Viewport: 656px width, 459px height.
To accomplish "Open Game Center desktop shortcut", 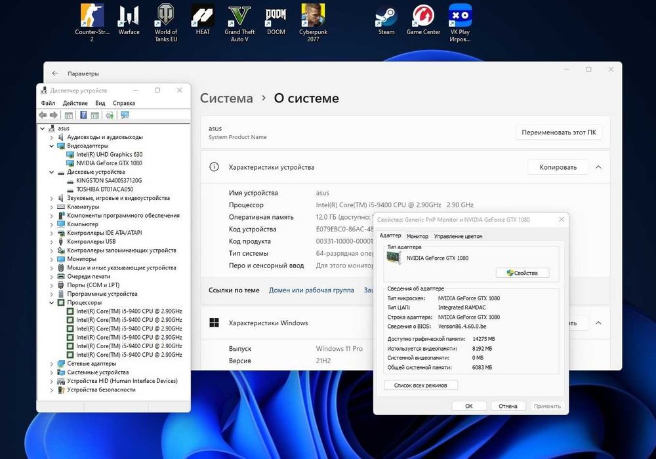I will pyautogui.click(x=423, y=20).
